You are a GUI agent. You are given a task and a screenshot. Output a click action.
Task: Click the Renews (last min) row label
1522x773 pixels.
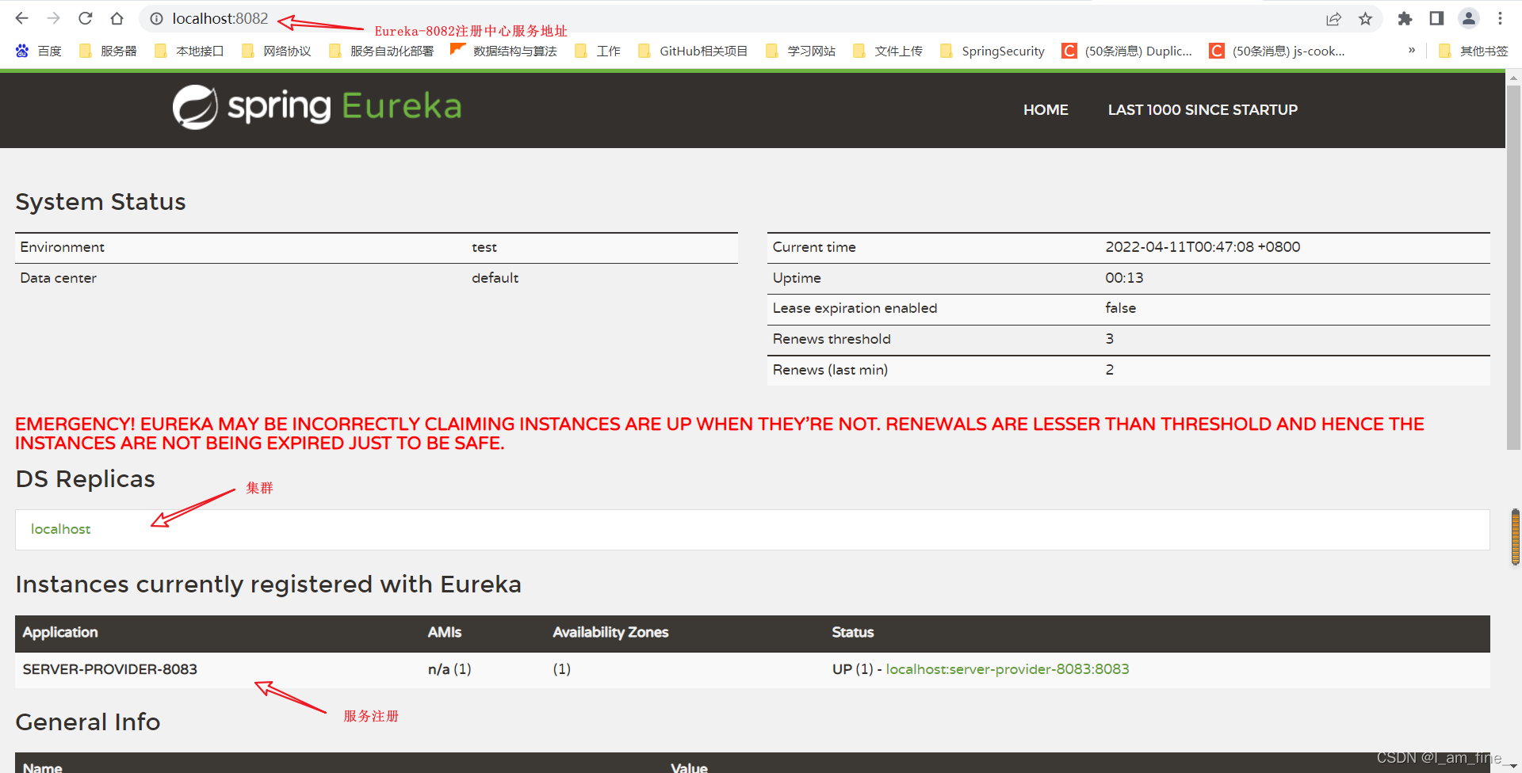[830, 370]
